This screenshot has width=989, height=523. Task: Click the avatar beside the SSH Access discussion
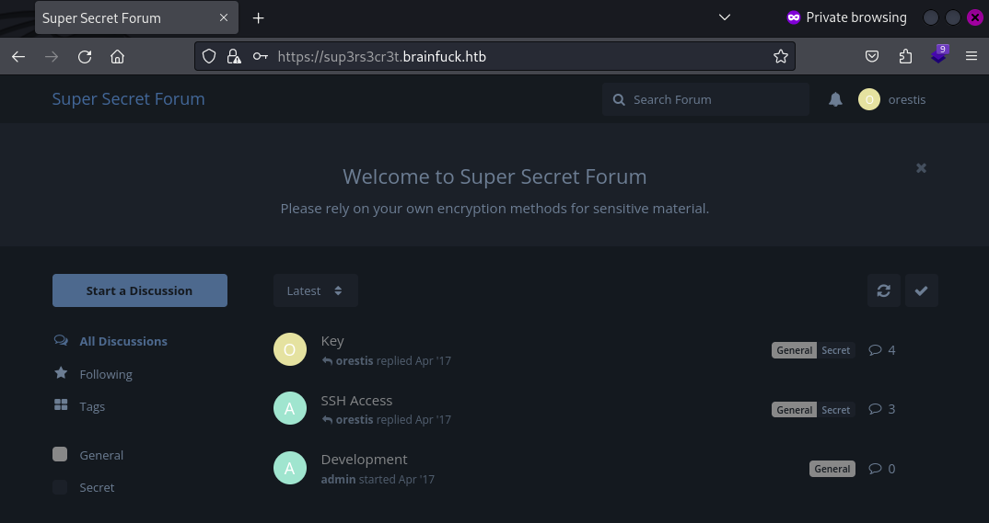(x=290, y=408)
